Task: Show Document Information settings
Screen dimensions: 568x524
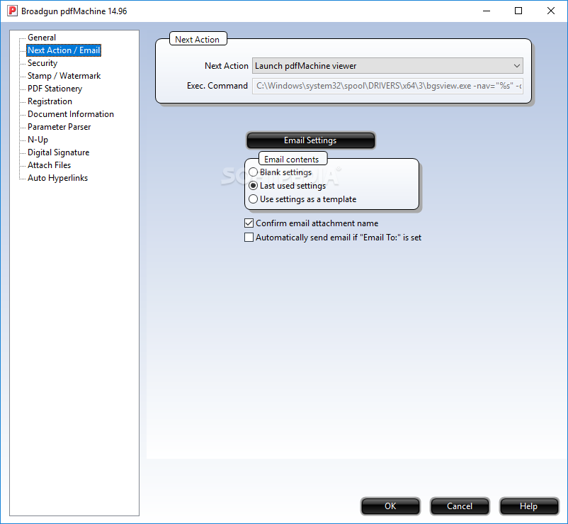Action: pos(71,114)
